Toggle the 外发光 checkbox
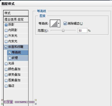 6,36
